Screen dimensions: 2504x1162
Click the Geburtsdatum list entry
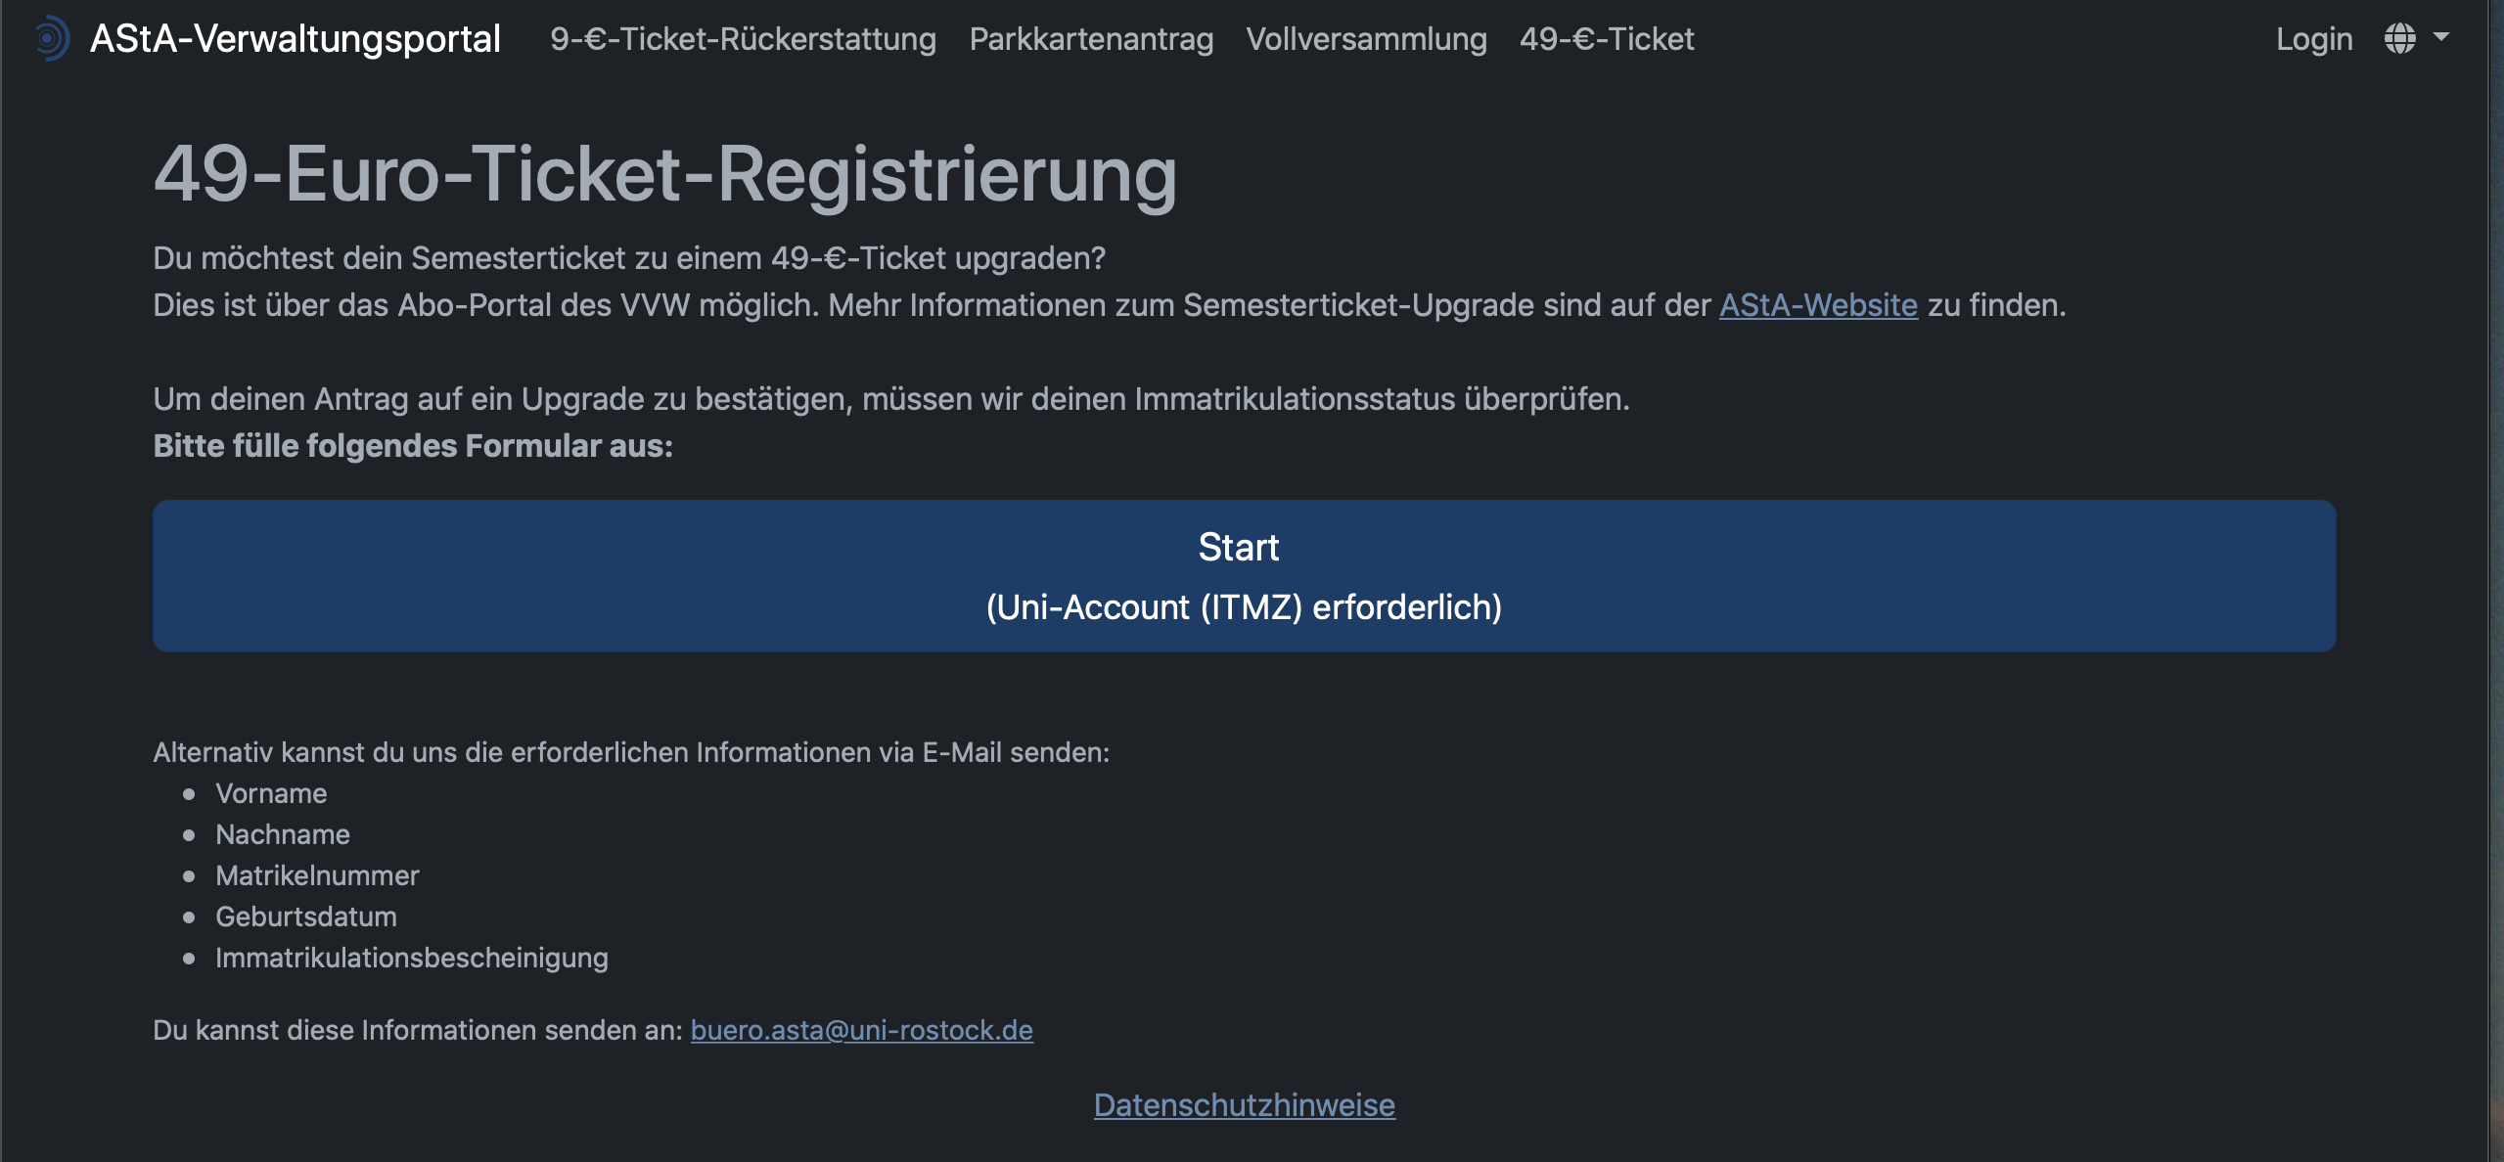[x=306, y=916]
